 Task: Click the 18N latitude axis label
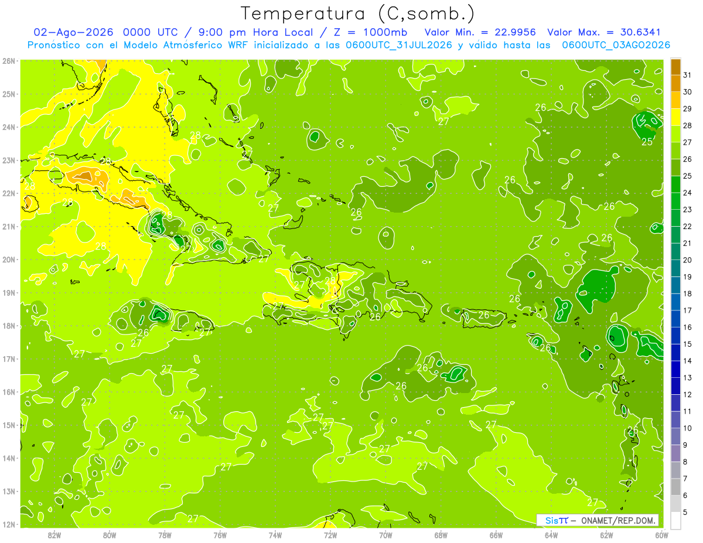9,326
